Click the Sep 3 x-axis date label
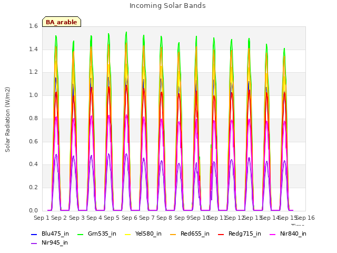Image resolution: width=337 pixels, height=253 pixels. 77,218
